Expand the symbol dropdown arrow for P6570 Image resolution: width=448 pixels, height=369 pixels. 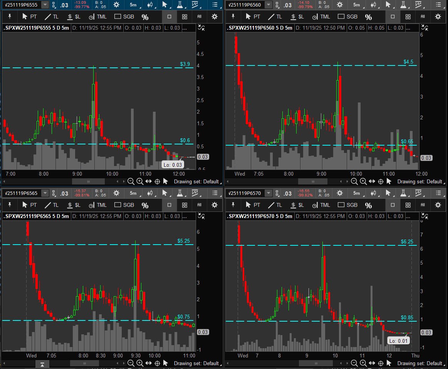(268, 193)
